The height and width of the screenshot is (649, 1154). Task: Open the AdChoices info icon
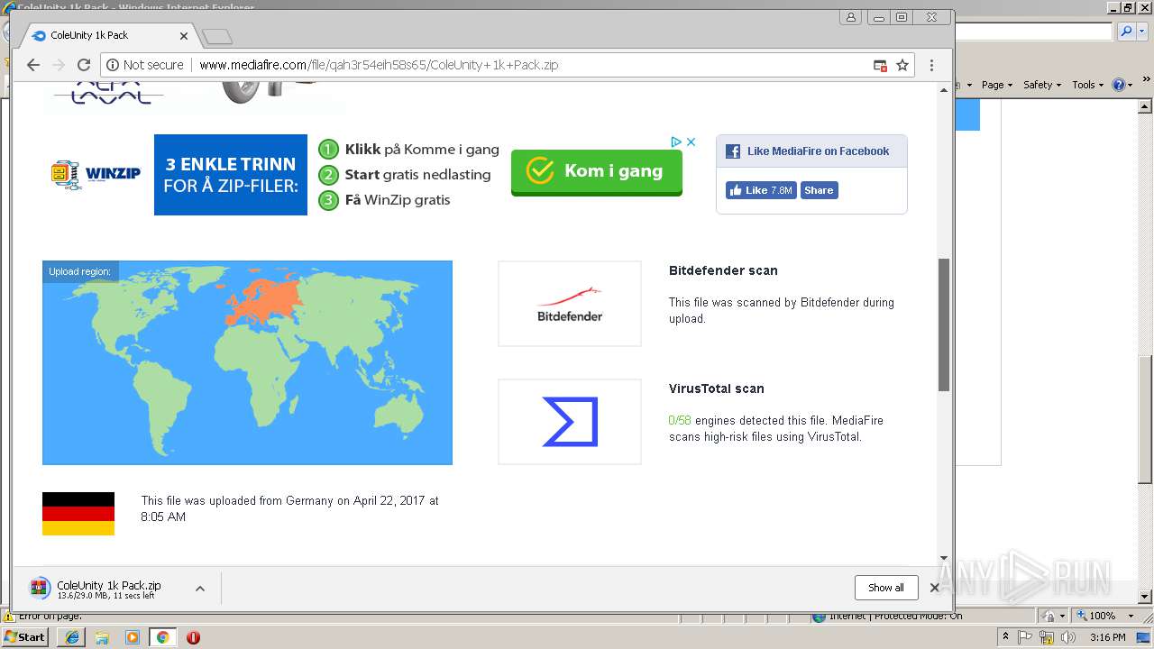pos(675,142)
